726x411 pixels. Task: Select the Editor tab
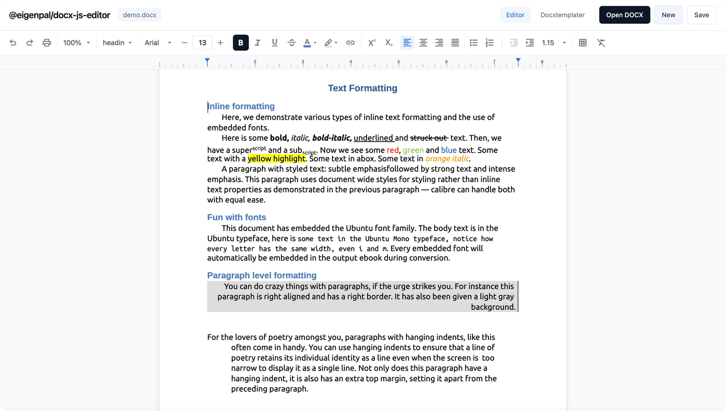click(515, 15)
